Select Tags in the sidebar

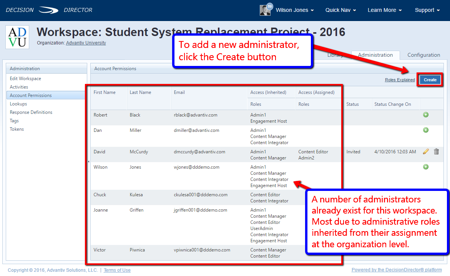[14, 121]
